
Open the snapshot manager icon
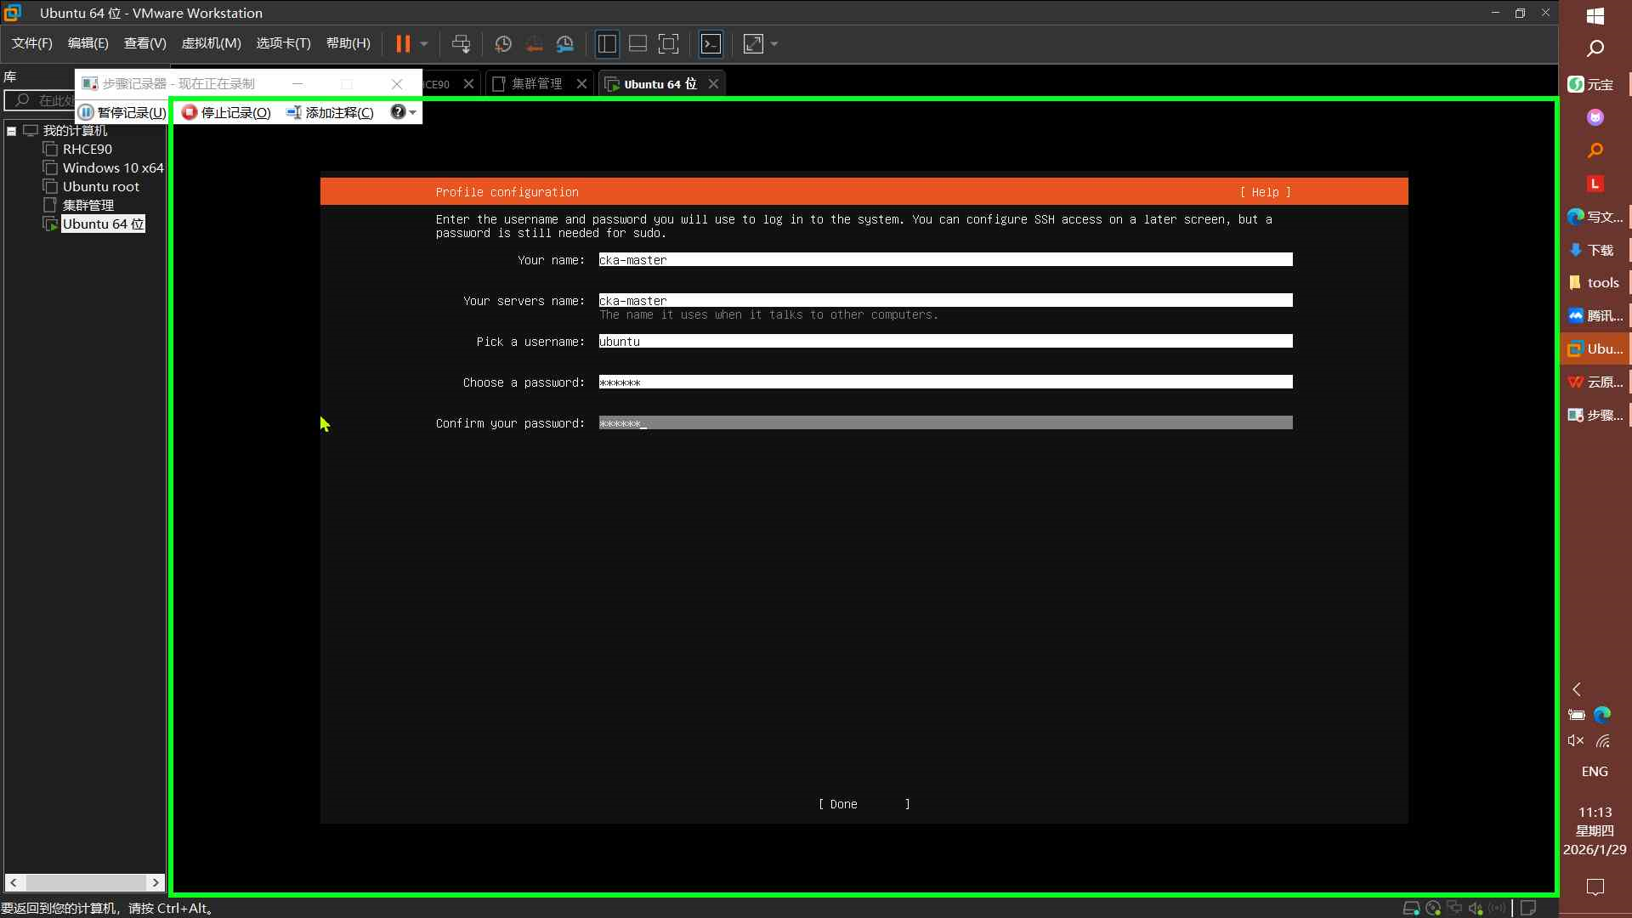coord(565,44)
